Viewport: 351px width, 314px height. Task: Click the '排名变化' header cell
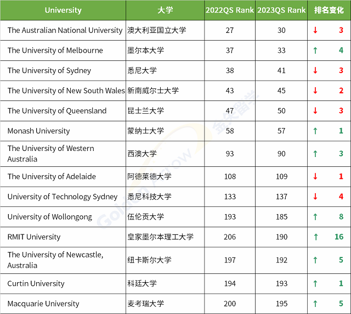coord(329,10)
